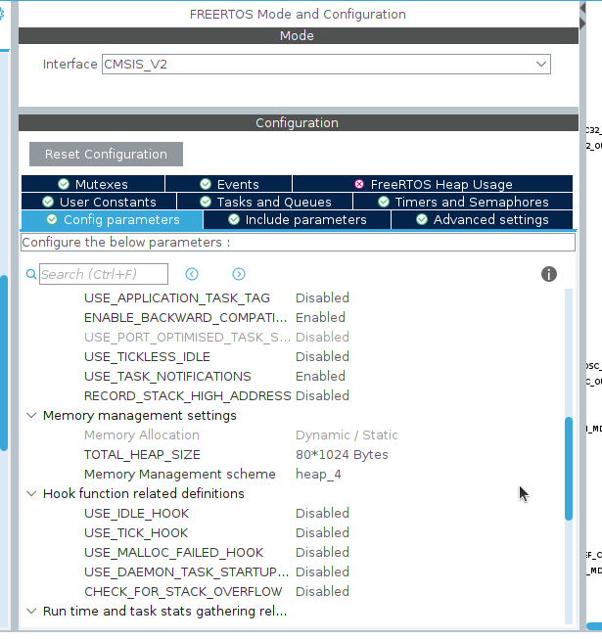Image resolution: width=602 pixels, height=639 pixels.
Task: Click Disabled value of USE_TICKLESS_IDLE
Action: (x=322, y=357)
